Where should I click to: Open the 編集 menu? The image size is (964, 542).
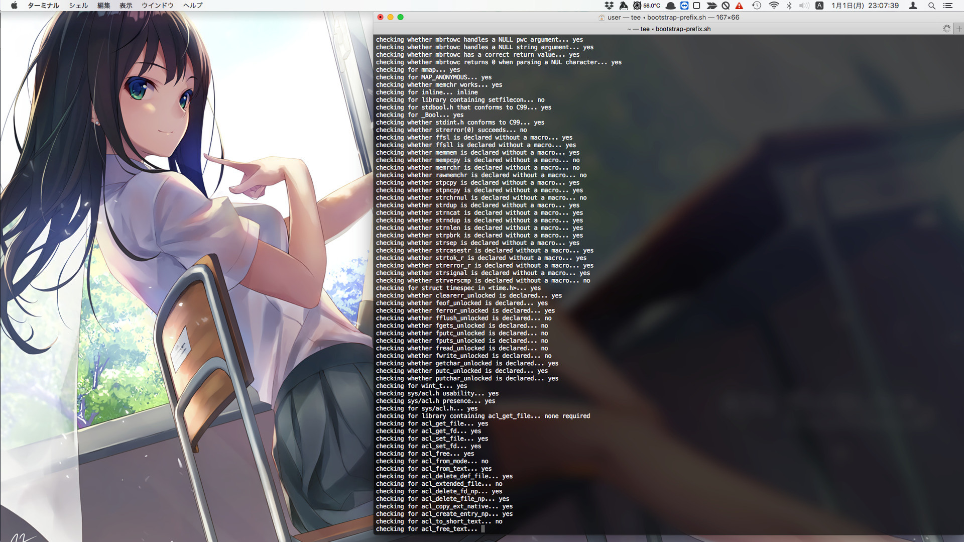104,6
